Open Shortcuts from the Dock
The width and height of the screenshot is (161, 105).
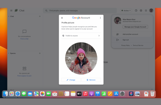(x=131, y=94)
